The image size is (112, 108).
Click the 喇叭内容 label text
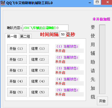click(15, 28)
